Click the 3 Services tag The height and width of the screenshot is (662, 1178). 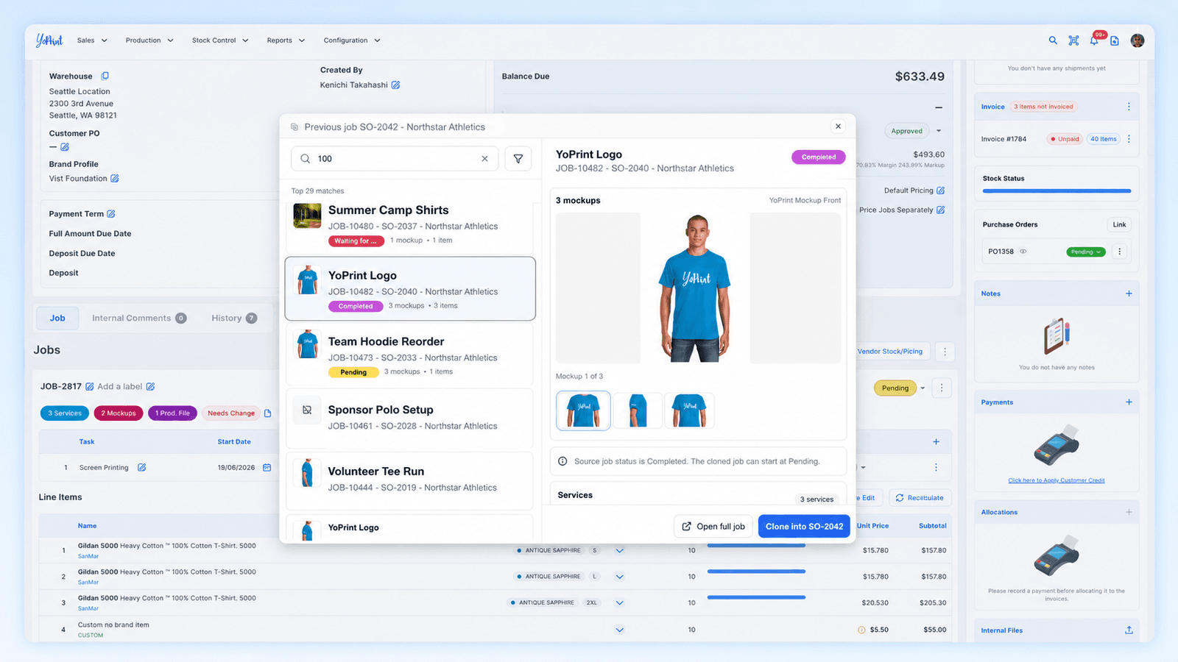(65, 413)
